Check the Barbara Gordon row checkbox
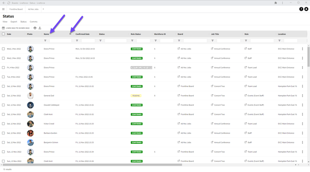 [3, 133]
